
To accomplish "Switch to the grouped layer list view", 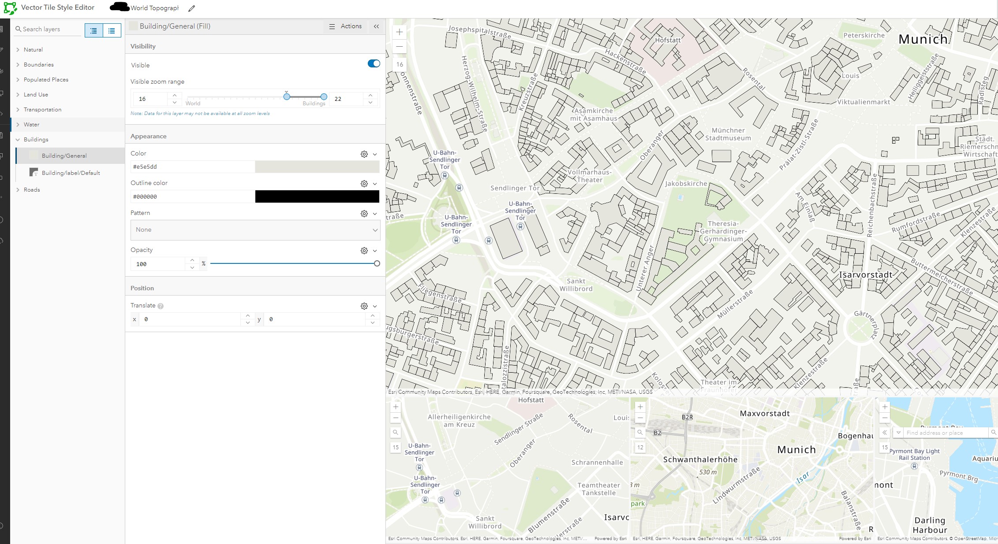I will [x=93, y=30].
